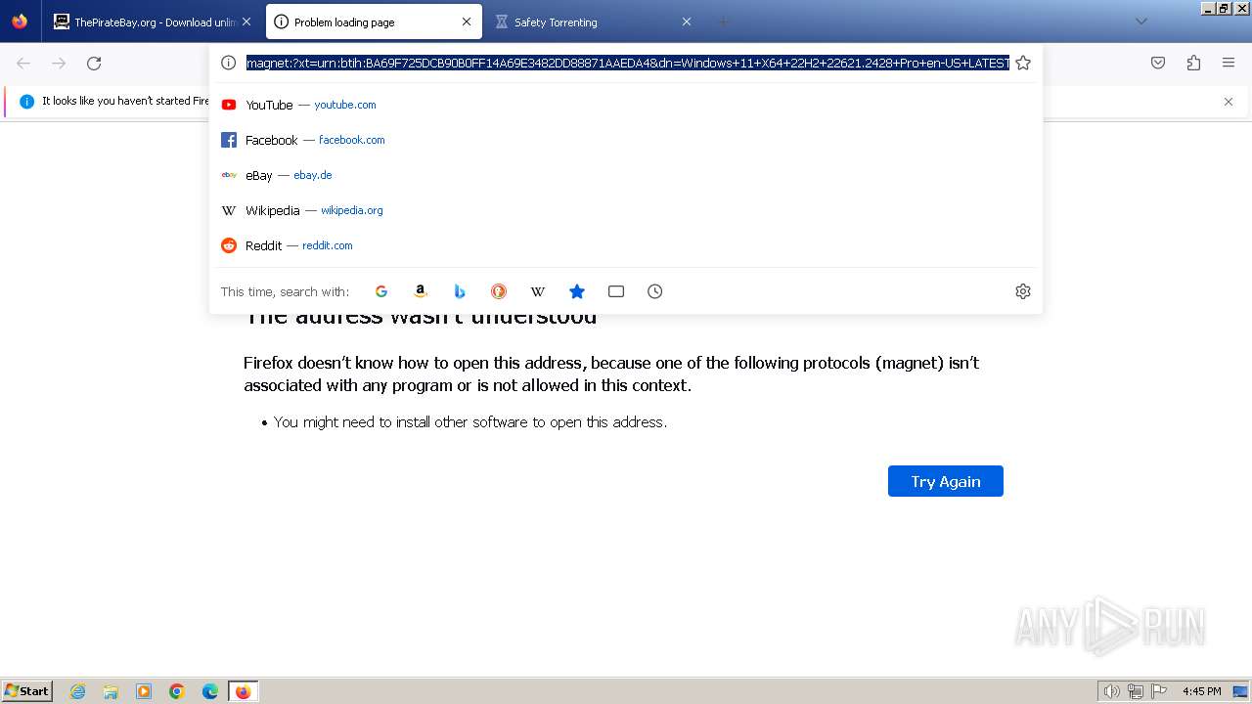Choose Facebook suggestion facebook.com

point(626,140)
